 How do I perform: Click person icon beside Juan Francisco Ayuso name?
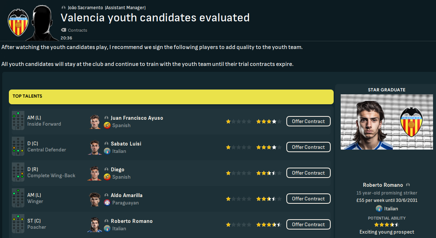pyautogui.click(x=106, y=118)
